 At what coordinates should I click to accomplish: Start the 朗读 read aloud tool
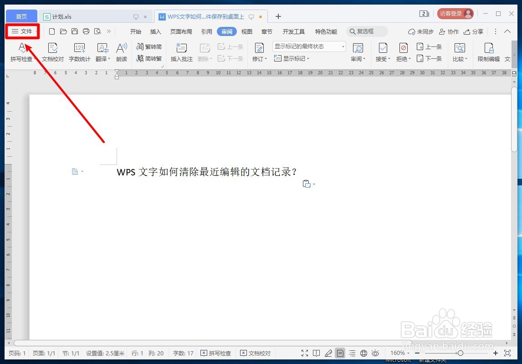click(122, 52)
